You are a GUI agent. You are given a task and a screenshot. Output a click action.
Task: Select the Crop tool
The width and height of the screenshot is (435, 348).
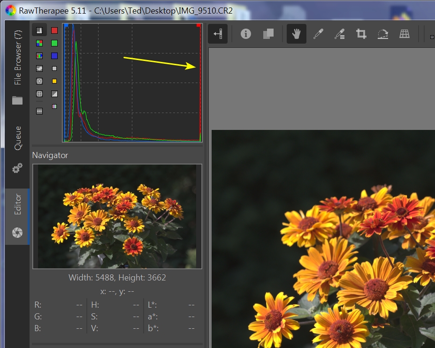(361, 34)
